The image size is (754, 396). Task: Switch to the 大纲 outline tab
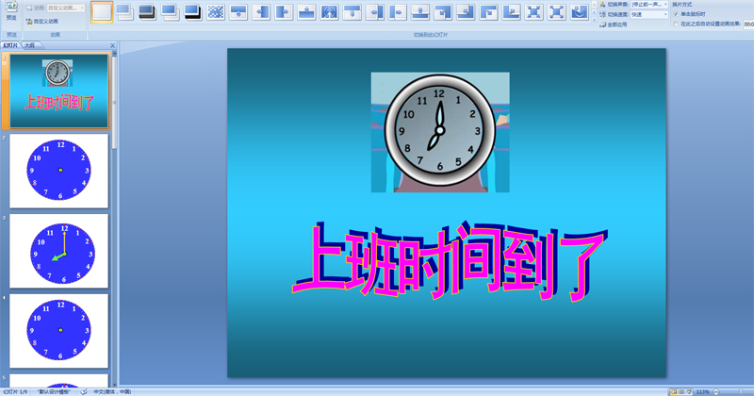[30, 45]
